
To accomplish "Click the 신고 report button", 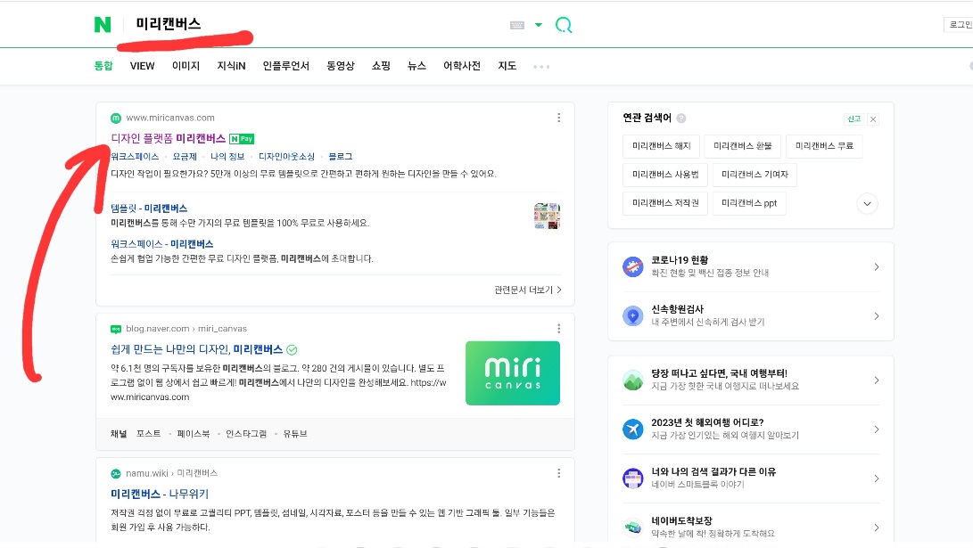I will [x=853, y=119].
